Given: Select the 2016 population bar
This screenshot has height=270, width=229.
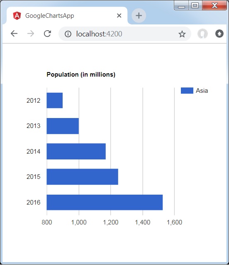Looking at the screenshot, I should (x=105, y=202).
